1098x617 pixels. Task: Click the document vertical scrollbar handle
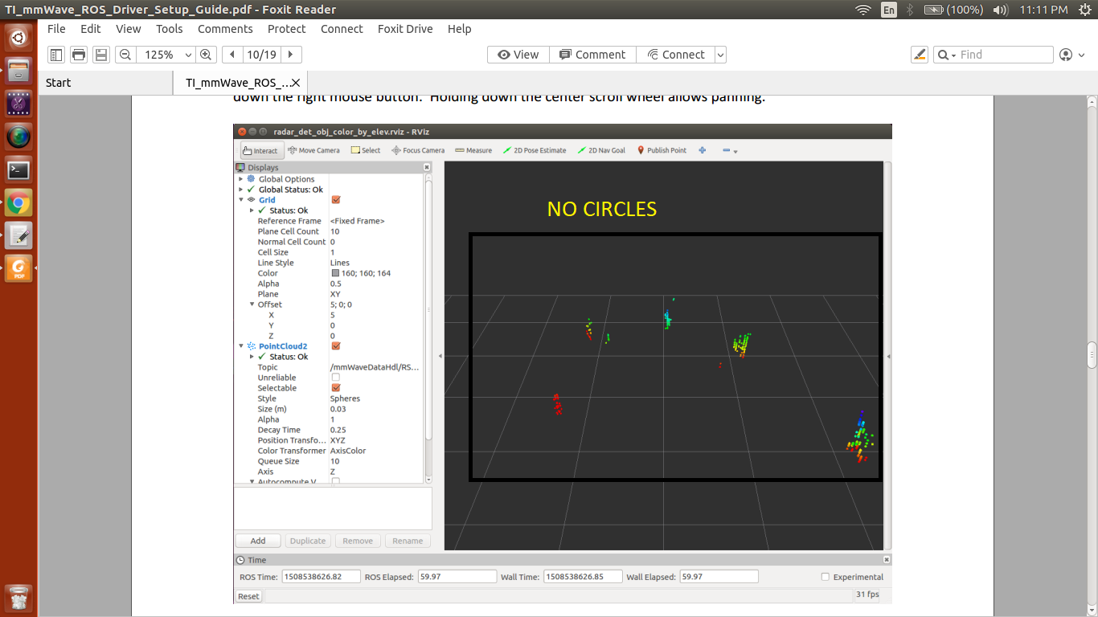pyautogui.click(x=1092, y=353)
